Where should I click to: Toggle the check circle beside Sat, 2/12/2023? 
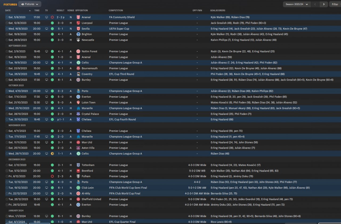(7, 165)
